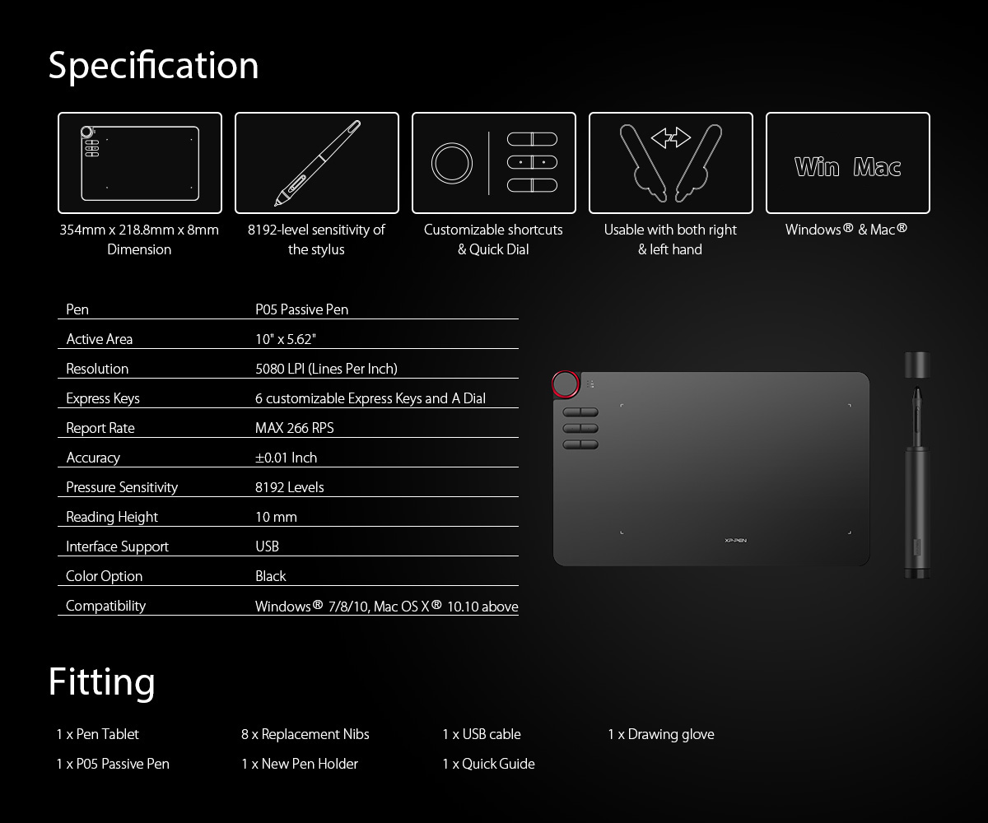Select the "Resolution" row label
The height and width of the screenshot is (823, 988).
tap(97, 369)
